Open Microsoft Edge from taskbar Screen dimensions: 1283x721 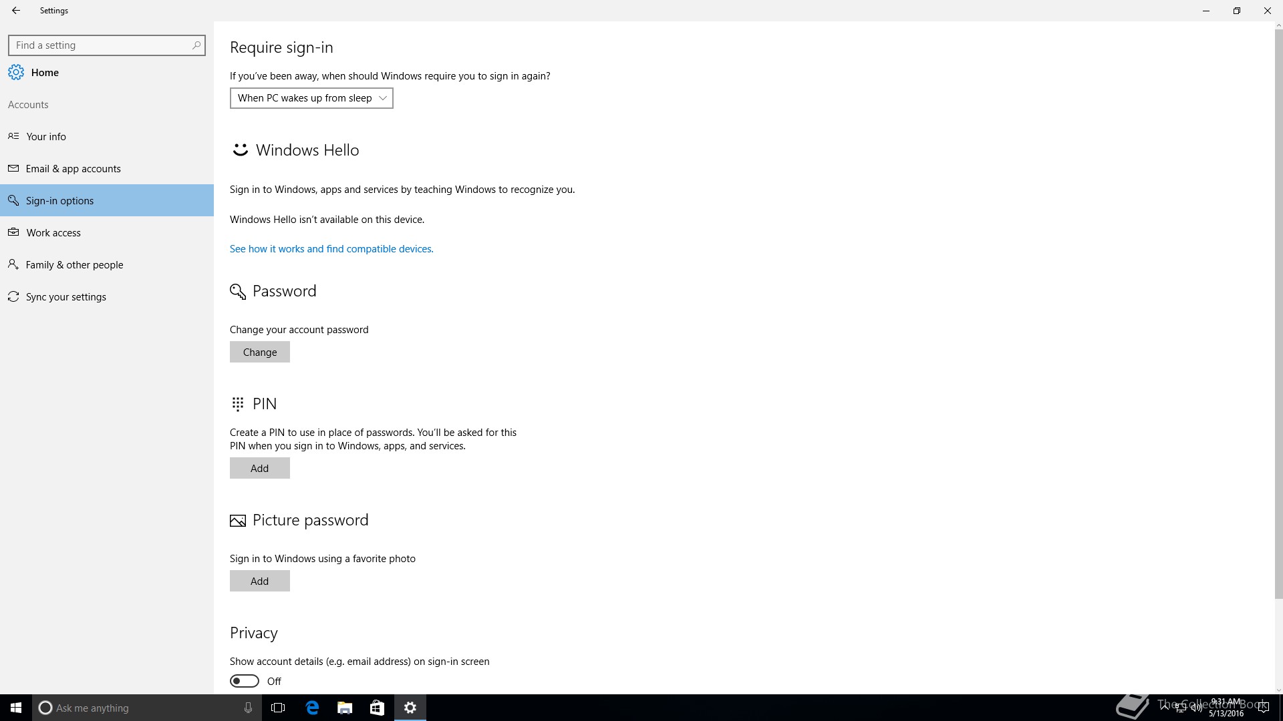pos(312,708)
